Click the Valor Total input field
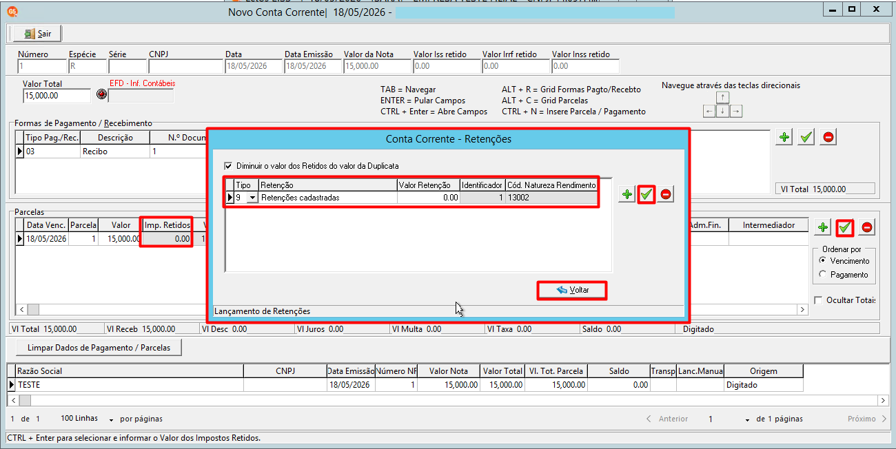This screenshot has width=896, height=449. (57, 96)
